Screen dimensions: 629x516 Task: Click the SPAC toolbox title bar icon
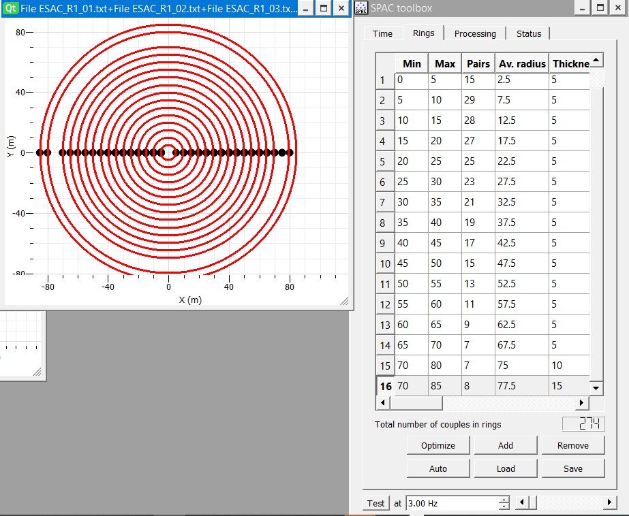tap(362, 9)
